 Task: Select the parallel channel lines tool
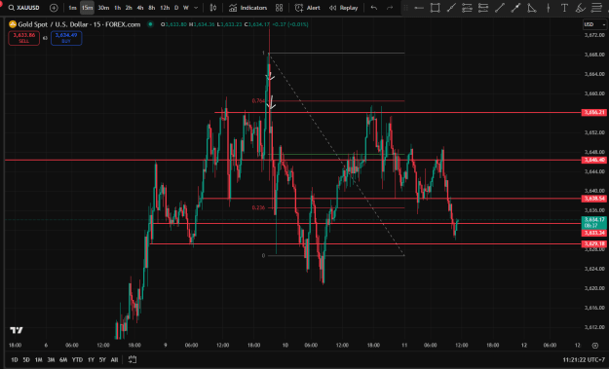point(596,8)
